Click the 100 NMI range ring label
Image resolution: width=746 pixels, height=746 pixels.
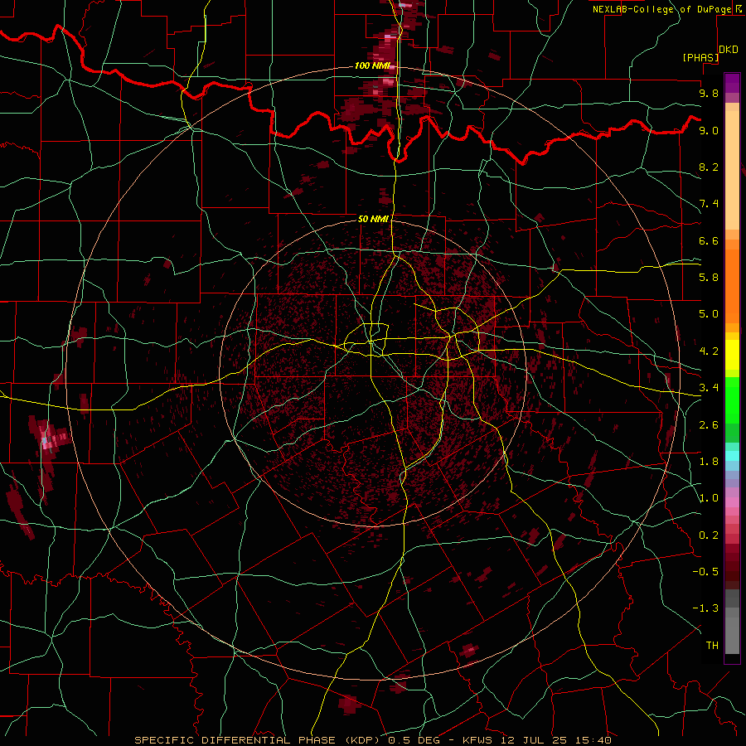[372, 65]
